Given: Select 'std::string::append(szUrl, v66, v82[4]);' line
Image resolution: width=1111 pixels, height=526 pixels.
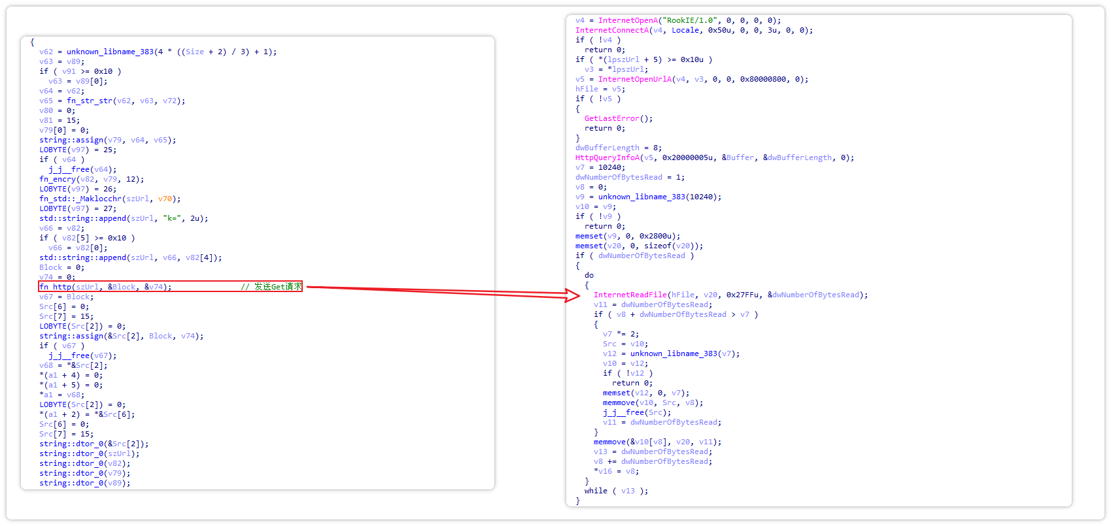Looking at the screenshot, I should click(x=130, y=257).
